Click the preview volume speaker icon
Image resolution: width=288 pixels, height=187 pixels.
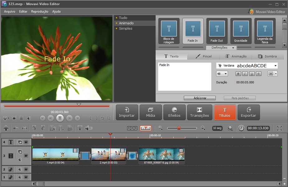[29, 118]
